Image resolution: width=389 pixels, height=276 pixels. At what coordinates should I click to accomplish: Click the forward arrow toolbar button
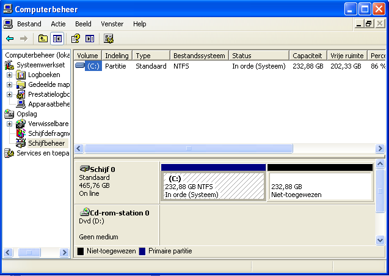[x=24, y=39]
